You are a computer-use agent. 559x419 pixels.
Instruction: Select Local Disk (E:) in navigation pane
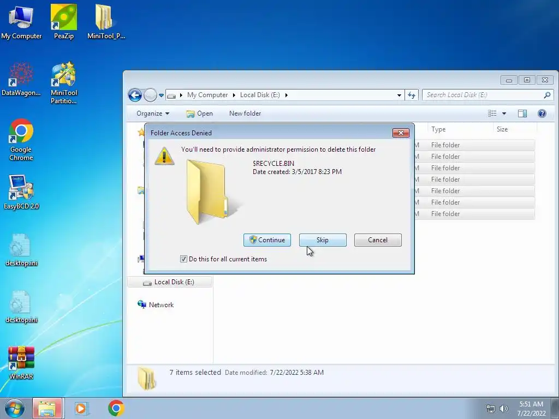170,282
